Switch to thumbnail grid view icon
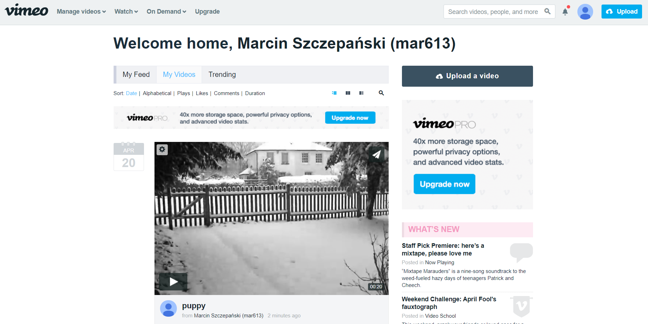Viewport: 648px width, 324px height. pos(348,93)
